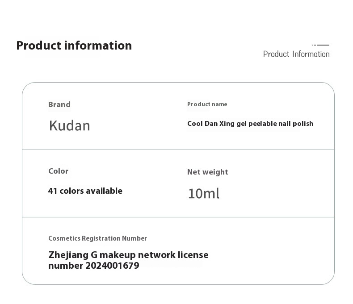Click the "Product name" label
This screenshot has width=353, height=304.
(x=207, y=104)
